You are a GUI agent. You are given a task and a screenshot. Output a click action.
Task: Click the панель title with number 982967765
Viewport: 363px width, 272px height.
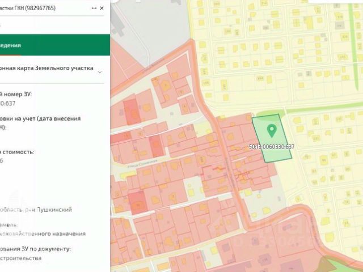point(28,8)
